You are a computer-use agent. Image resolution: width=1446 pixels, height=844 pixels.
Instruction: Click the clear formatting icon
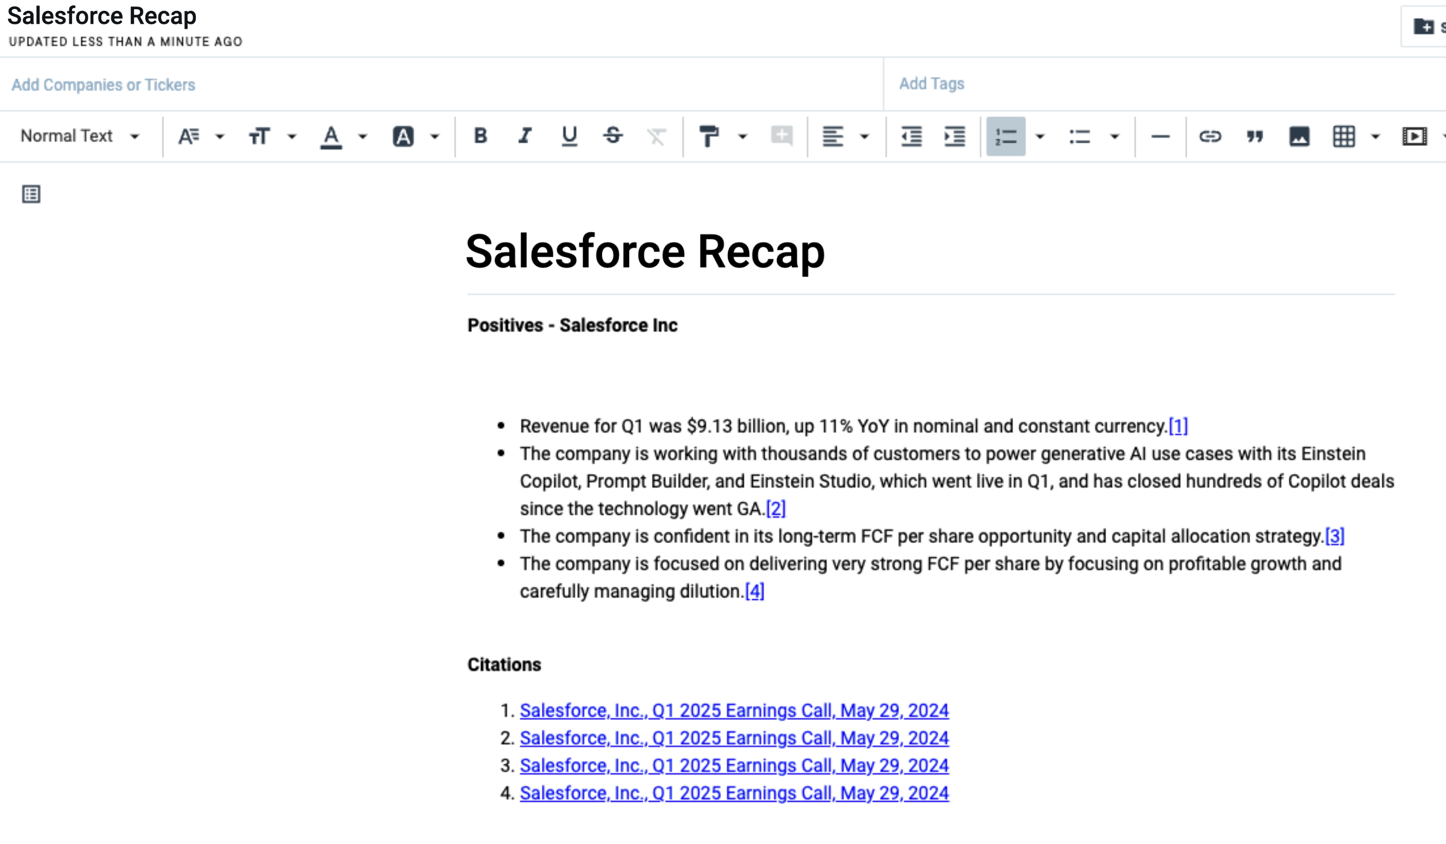coord(656,137)
